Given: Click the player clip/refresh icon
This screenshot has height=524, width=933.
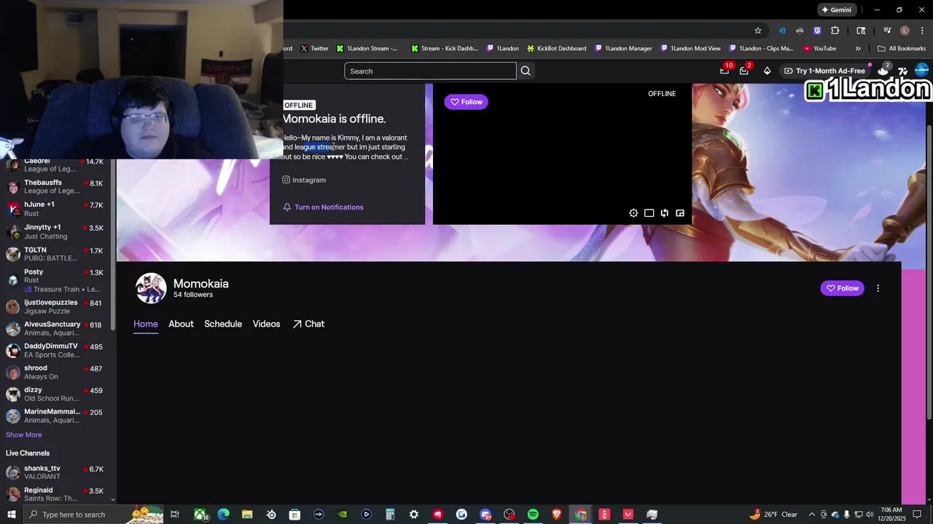Looking at the screenshot, I should click(x=665, y=213).
